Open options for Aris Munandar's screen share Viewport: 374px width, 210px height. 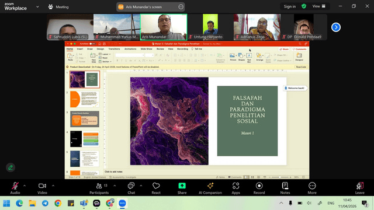181,7
